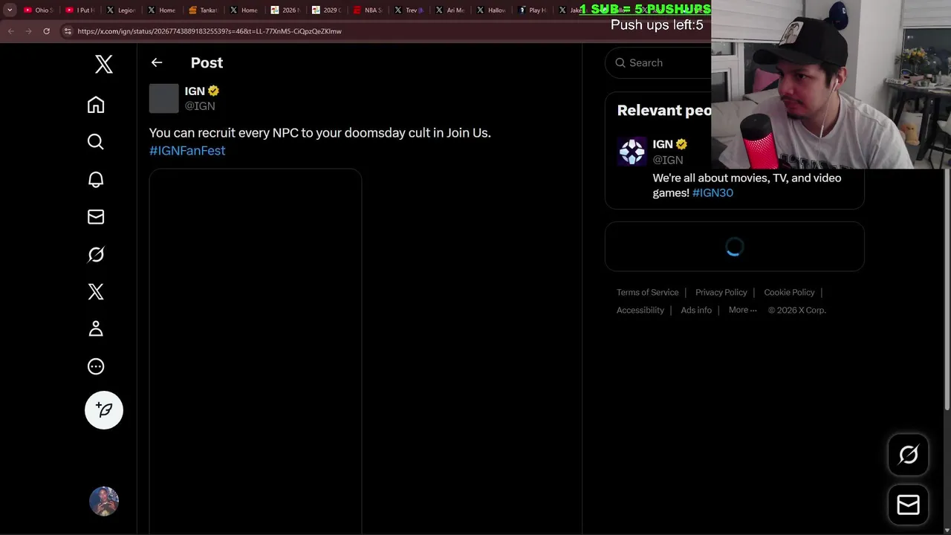Open IGN's gray profile avatar on the post
Screen dimensions: 951x535
pos(164,98)
